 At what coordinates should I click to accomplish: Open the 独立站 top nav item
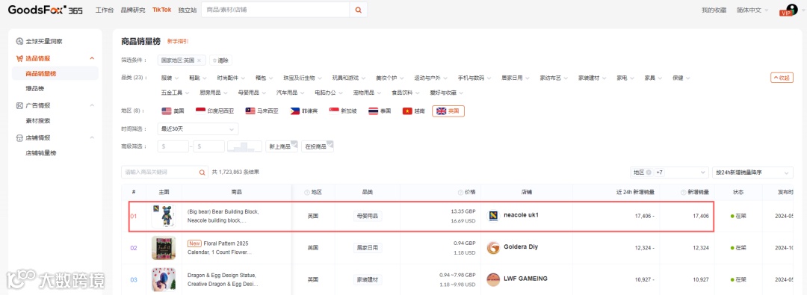click(188, 10)
